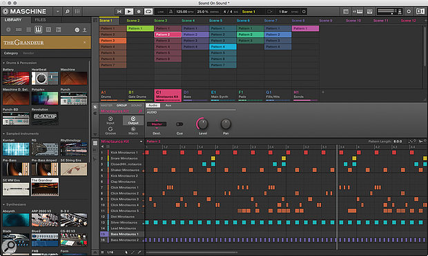Select group A1 Drums
The height and width of the screenshot is (256, 428).
tap(113, 95)
